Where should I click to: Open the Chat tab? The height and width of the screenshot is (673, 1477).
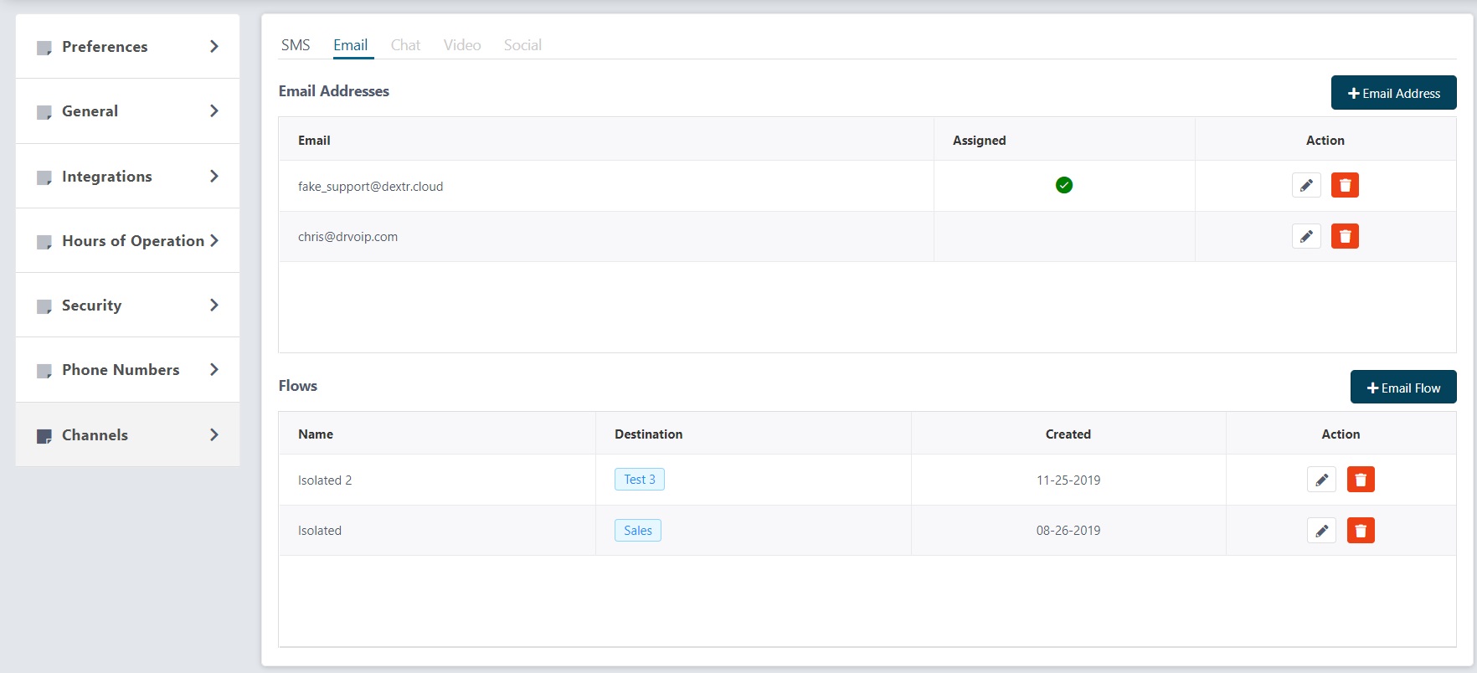click(405, 45)
